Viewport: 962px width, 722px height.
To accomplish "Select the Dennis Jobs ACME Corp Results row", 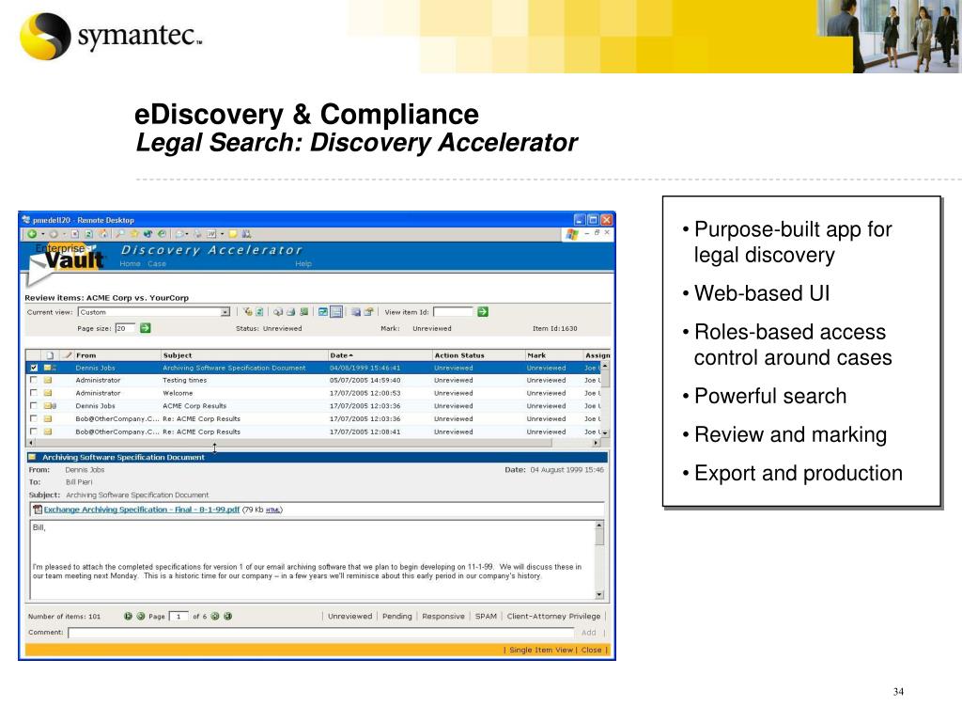I will 313,406.
